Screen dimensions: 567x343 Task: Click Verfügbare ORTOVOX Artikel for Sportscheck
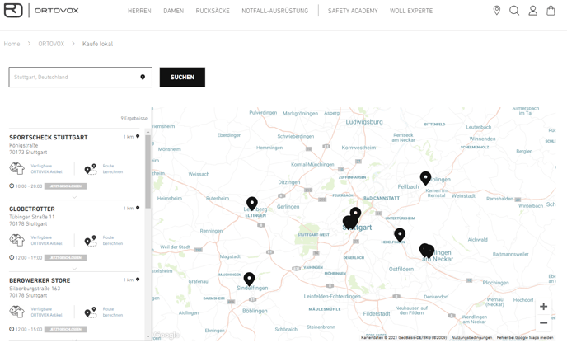coord(46,169)
